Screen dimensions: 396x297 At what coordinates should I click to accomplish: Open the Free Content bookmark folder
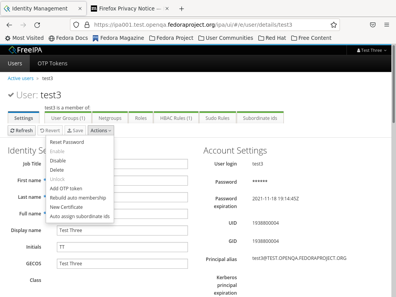(311, 38)
